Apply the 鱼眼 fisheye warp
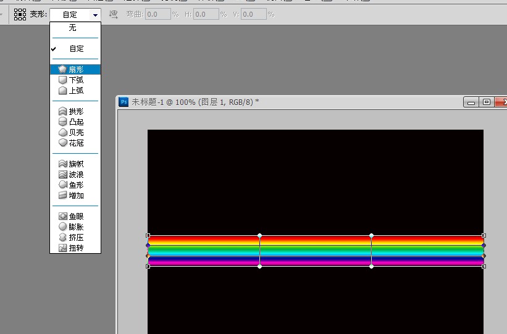The image size is (507, 334). [75, 216]
